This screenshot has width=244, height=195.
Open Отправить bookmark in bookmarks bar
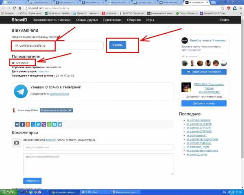coord(109,13)
